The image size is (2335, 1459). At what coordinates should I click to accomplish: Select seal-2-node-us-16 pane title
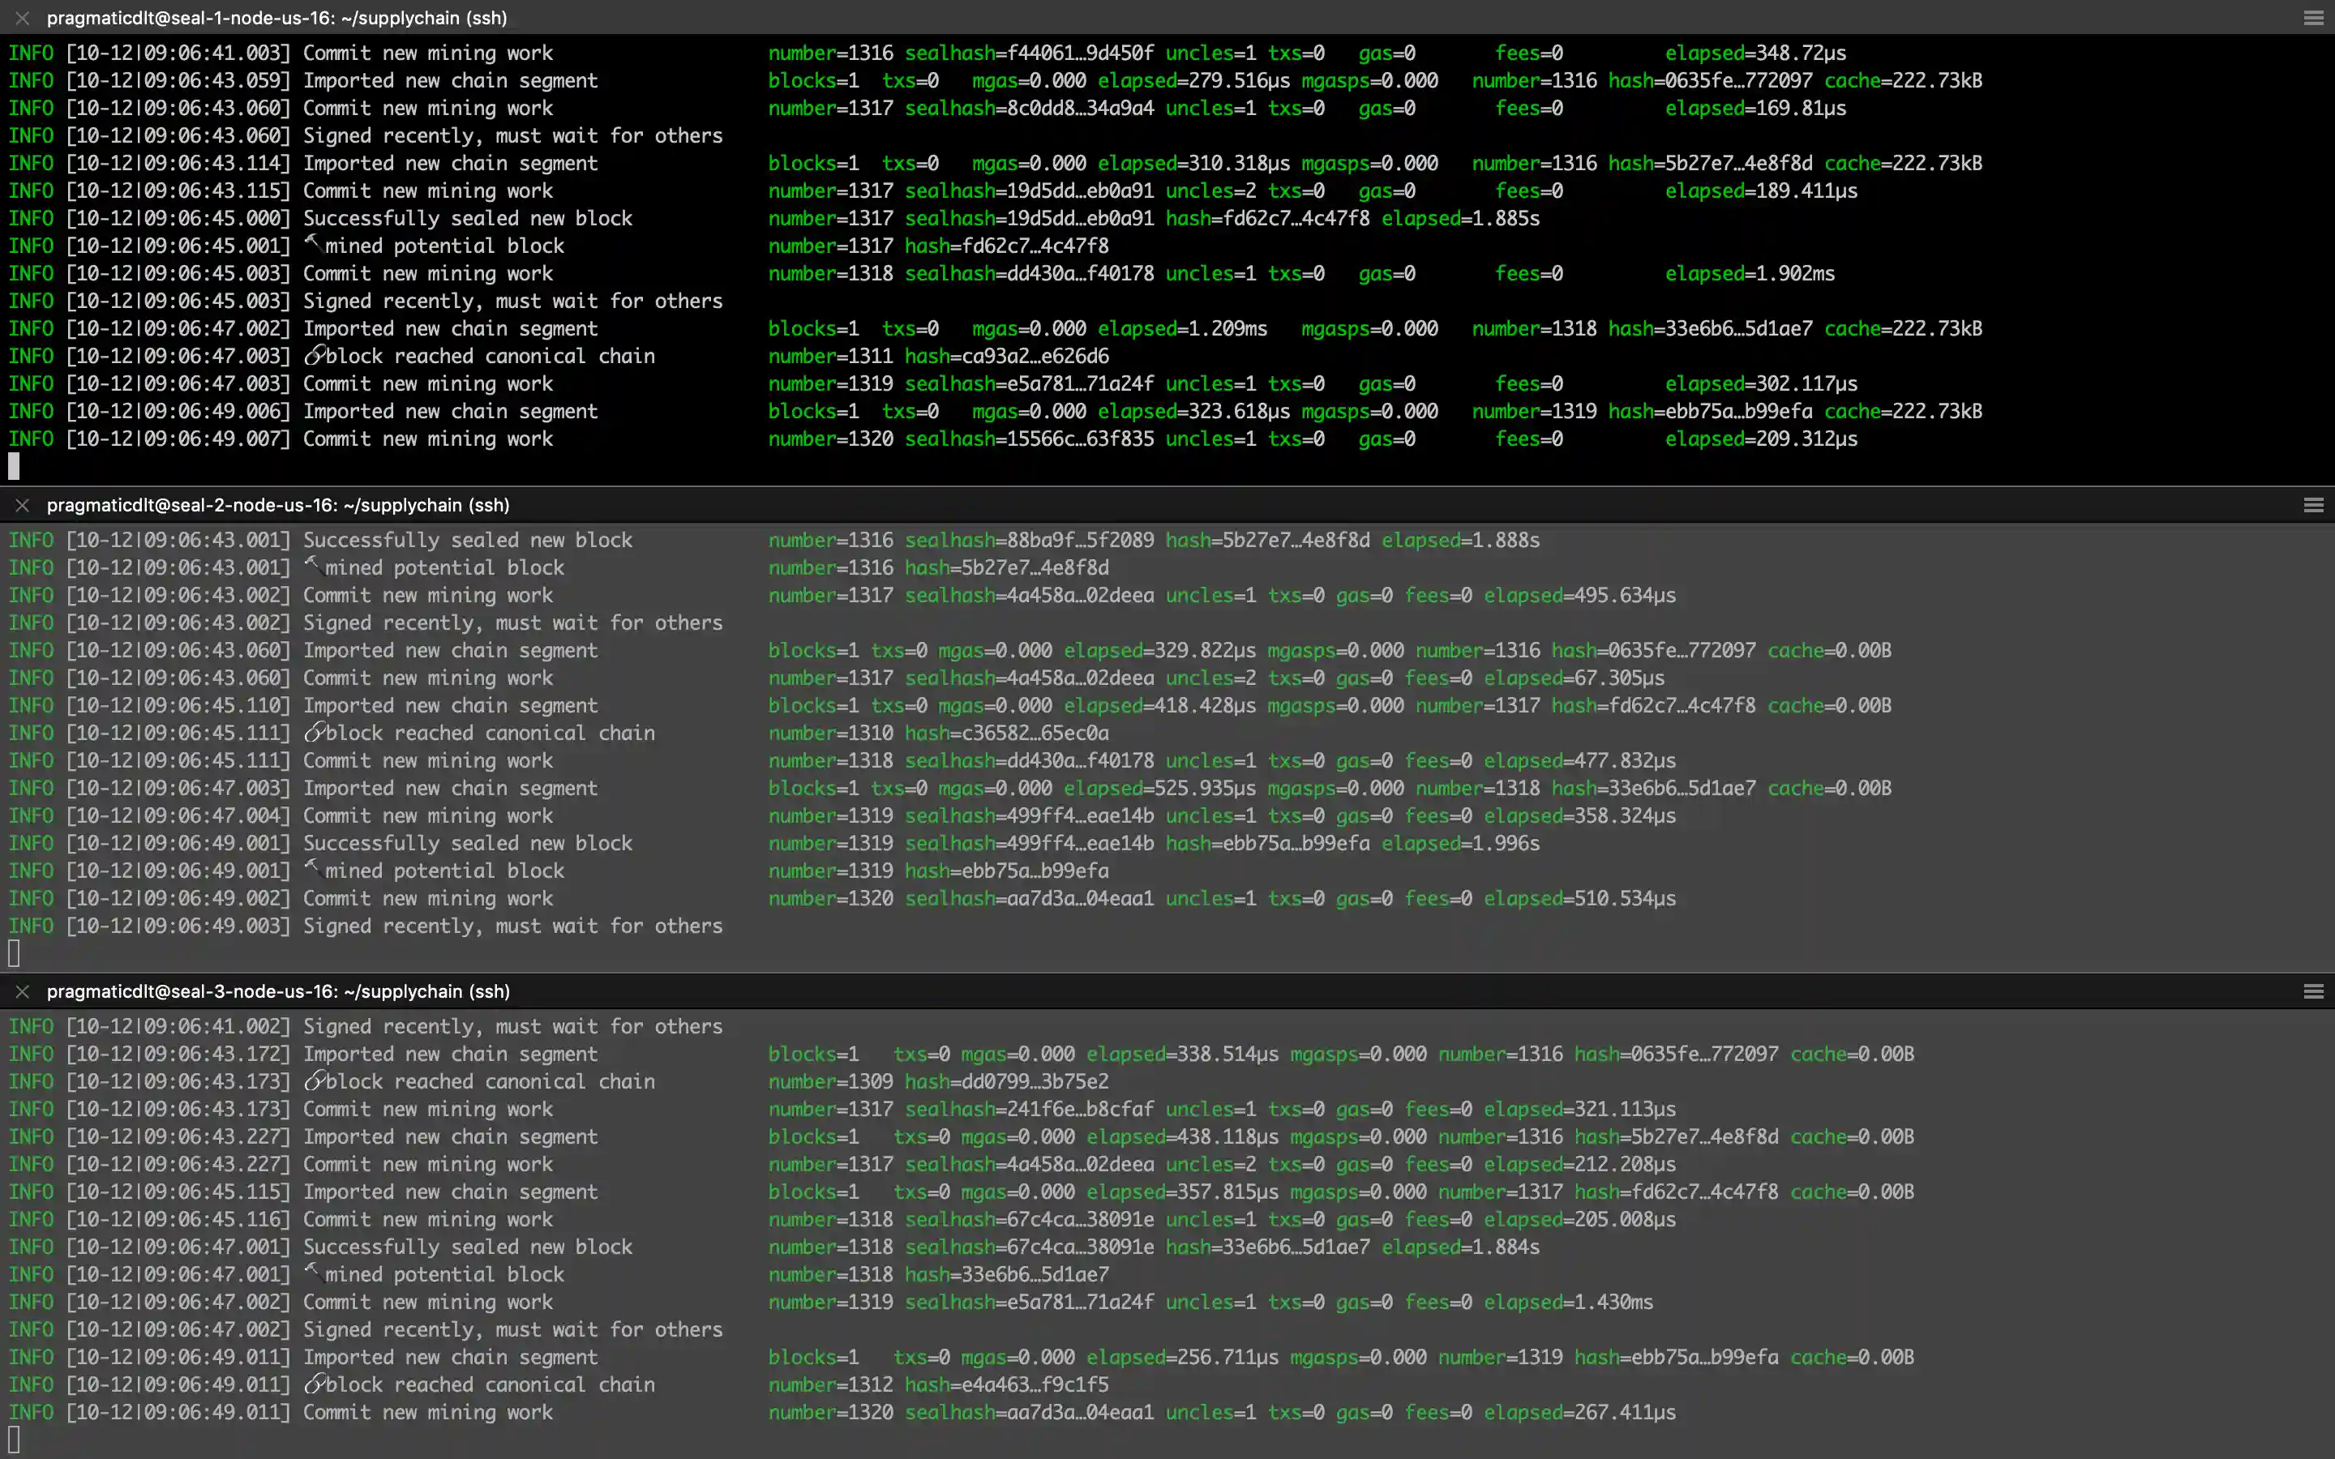(x=278, y=505)
